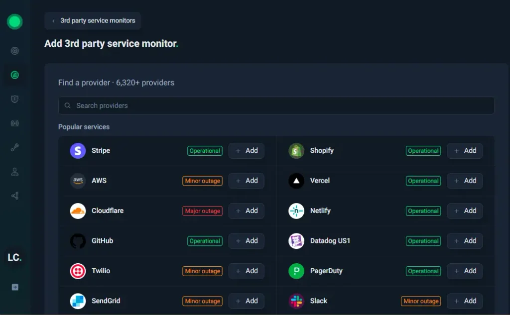
Task: Click Shopify's Operational status badge
Action: pyautogui.click(x=423, y=151)
